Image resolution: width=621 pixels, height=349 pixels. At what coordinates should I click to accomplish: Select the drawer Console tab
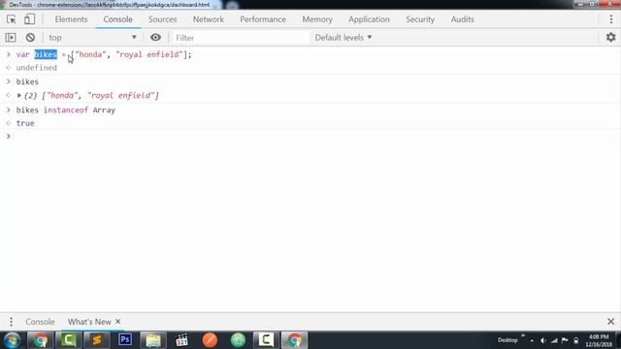(x=40, y=322)
